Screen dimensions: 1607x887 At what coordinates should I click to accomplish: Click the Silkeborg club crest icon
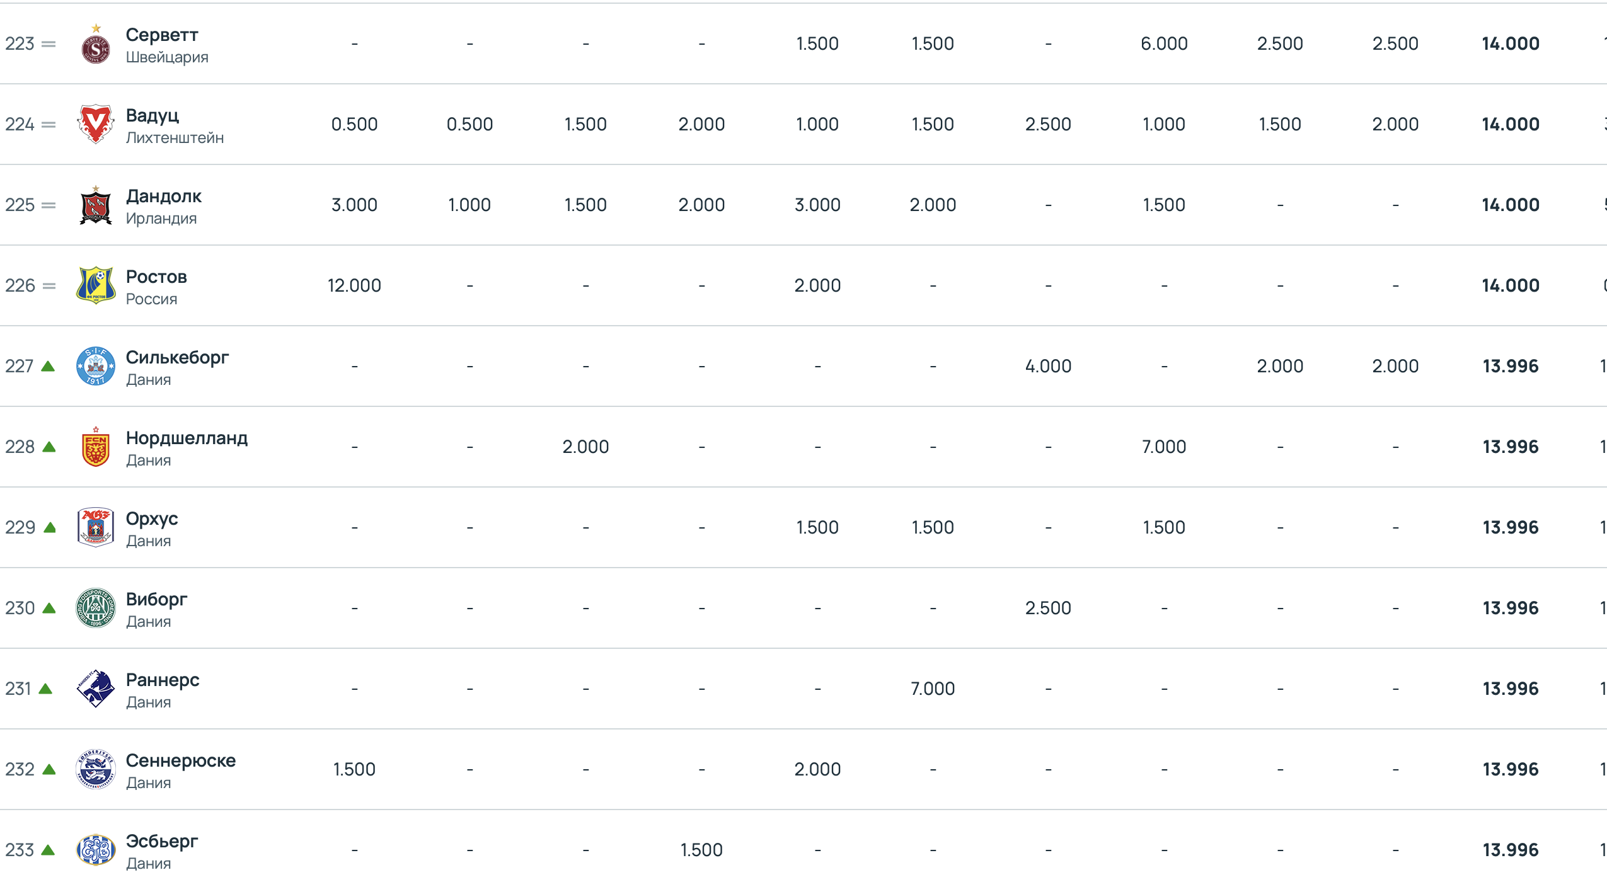tap(96, 366)
